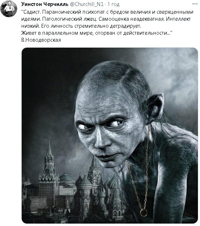Click the word "действительности" in tweet
The image size is (200, 226).
click(147, 33)
